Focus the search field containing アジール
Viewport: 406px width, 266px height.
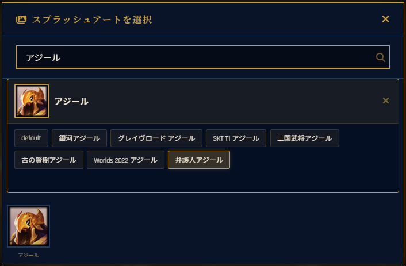(196, 57)
